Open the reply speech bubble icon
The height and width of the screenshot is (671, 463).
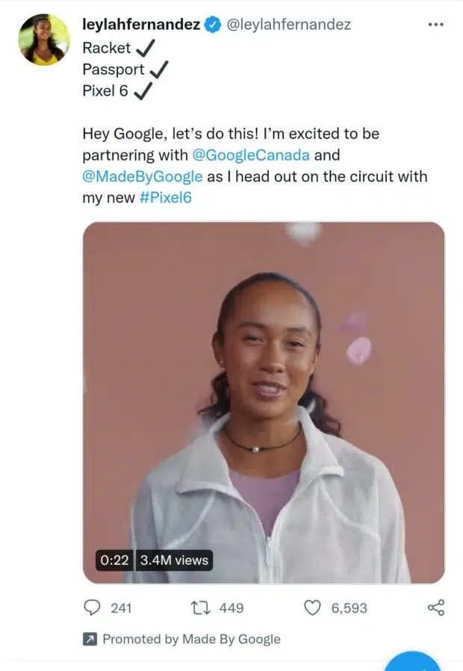tap(93, 608)
